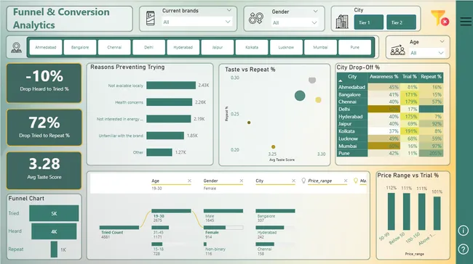Sort by the Repeat % column header
This screenshot has height=264, width=473.
(x=431, y=77)
